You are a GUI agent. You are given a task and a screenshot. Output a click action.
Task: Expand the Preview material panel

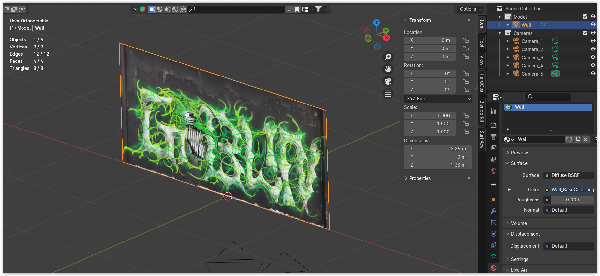[x=508, y=153]
